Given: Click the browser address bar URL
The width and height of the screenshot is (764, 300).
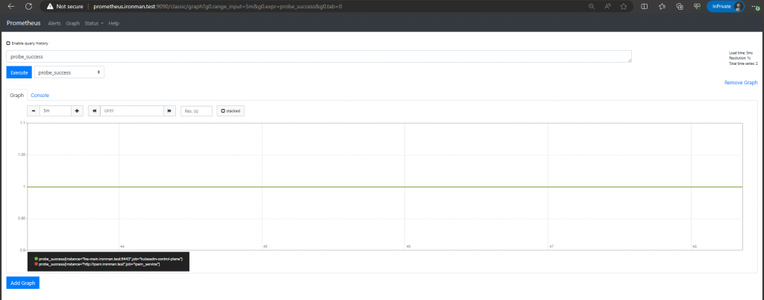Looking at the screenshot, I should coord(217,6).
